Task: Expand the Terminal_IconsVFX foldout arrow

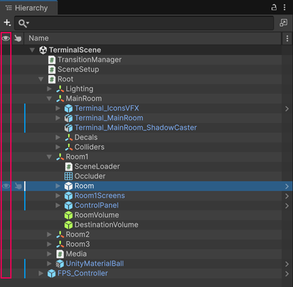Action: 58,108
